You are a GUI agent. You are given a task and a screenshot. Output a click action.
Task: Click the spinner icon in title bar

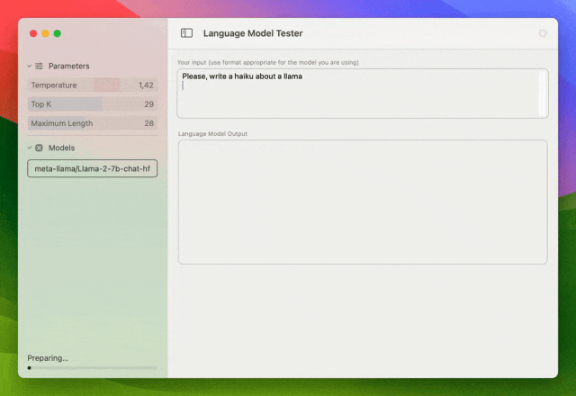point(543,33)
